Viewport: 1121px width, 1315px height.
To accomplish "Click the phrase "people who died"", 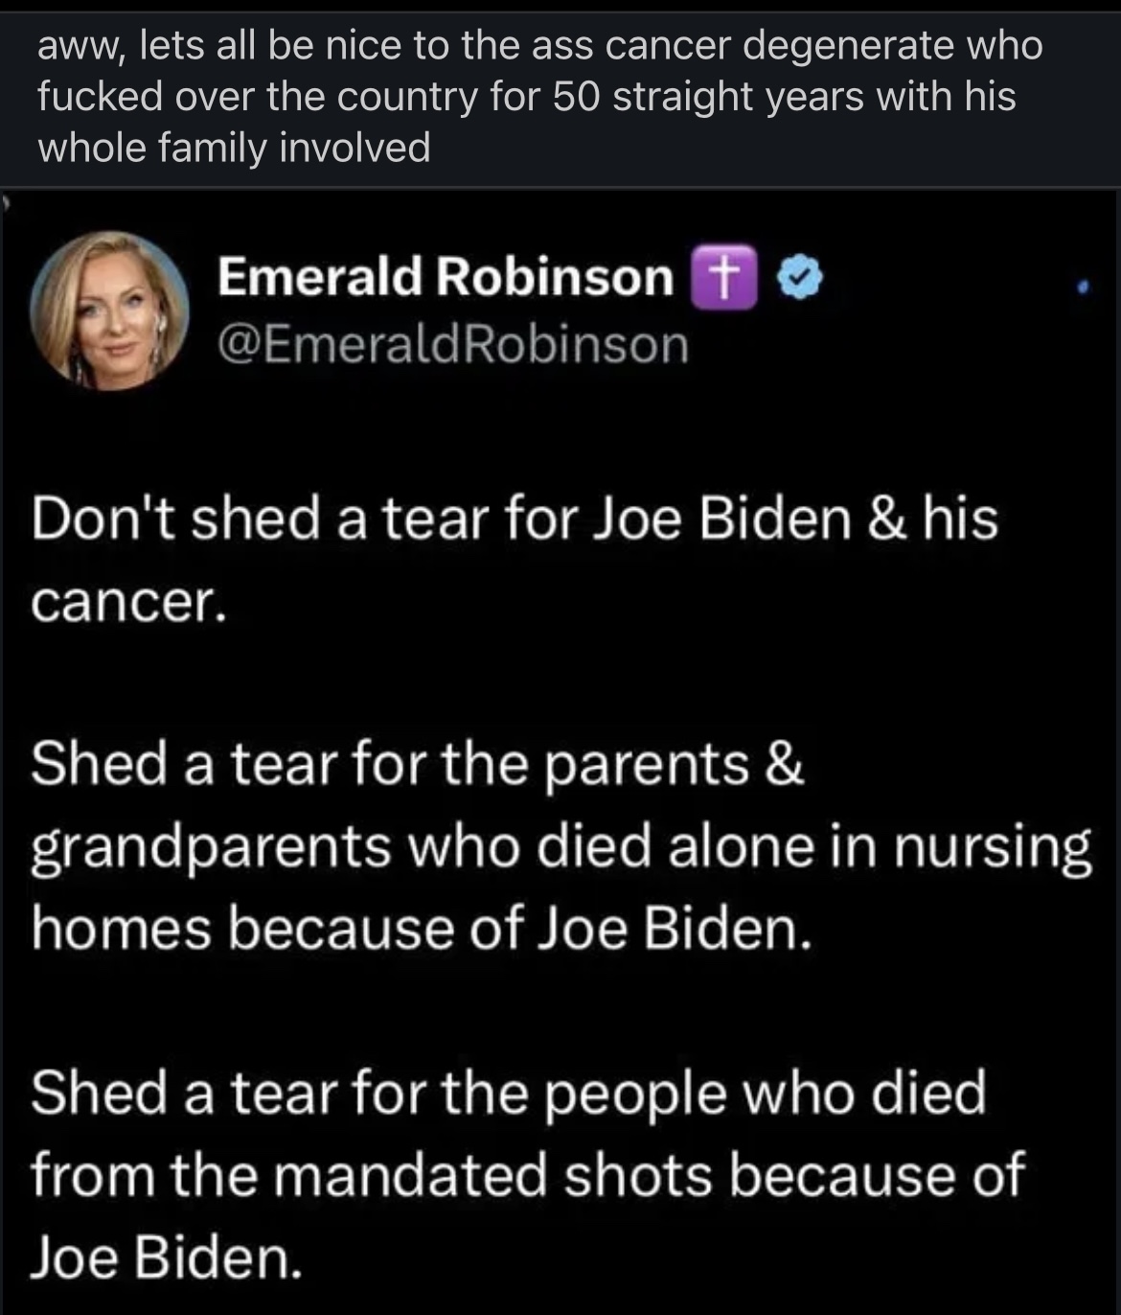I will tap(766, 1093).
